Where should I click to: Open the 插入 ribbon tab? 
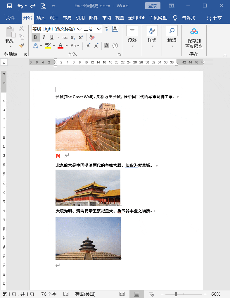(41, 18)
